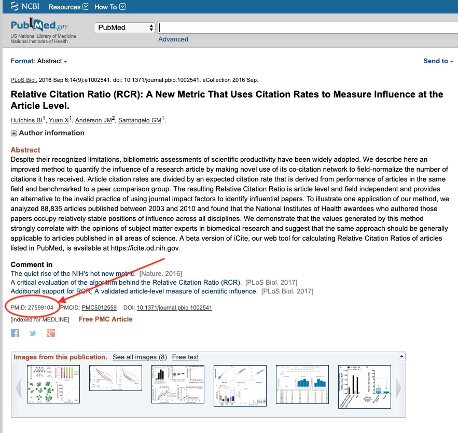Screen dimensions: 458x433
Task: Click the Advanced search link
Action: 173,39
